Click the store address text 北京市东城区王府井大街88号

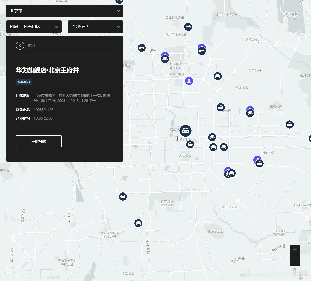[72, 98]
